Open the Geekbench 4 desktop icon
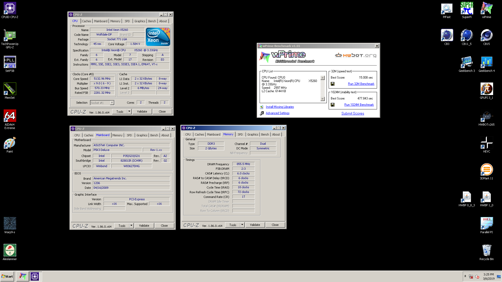This screenshot has width=502, height=282. (487, 64)
